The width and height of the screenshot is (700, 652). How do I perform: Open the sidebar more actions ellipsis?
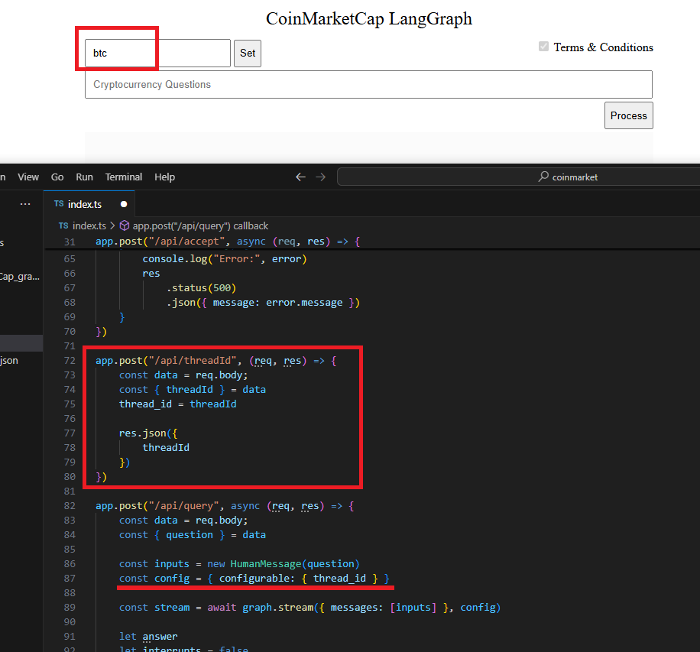(x=25, y=204)
